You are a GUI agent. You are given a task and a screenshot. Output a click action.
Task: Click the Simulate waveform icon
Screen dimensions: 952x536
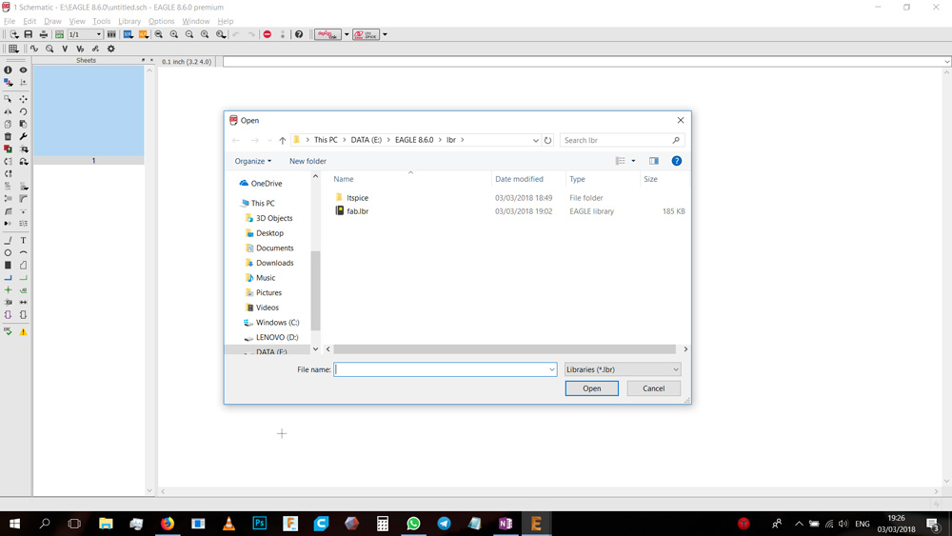tap(34, 49)
